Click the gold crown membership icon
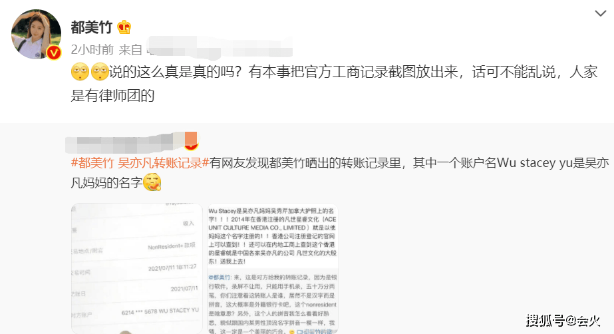 (x=124, y=27)
